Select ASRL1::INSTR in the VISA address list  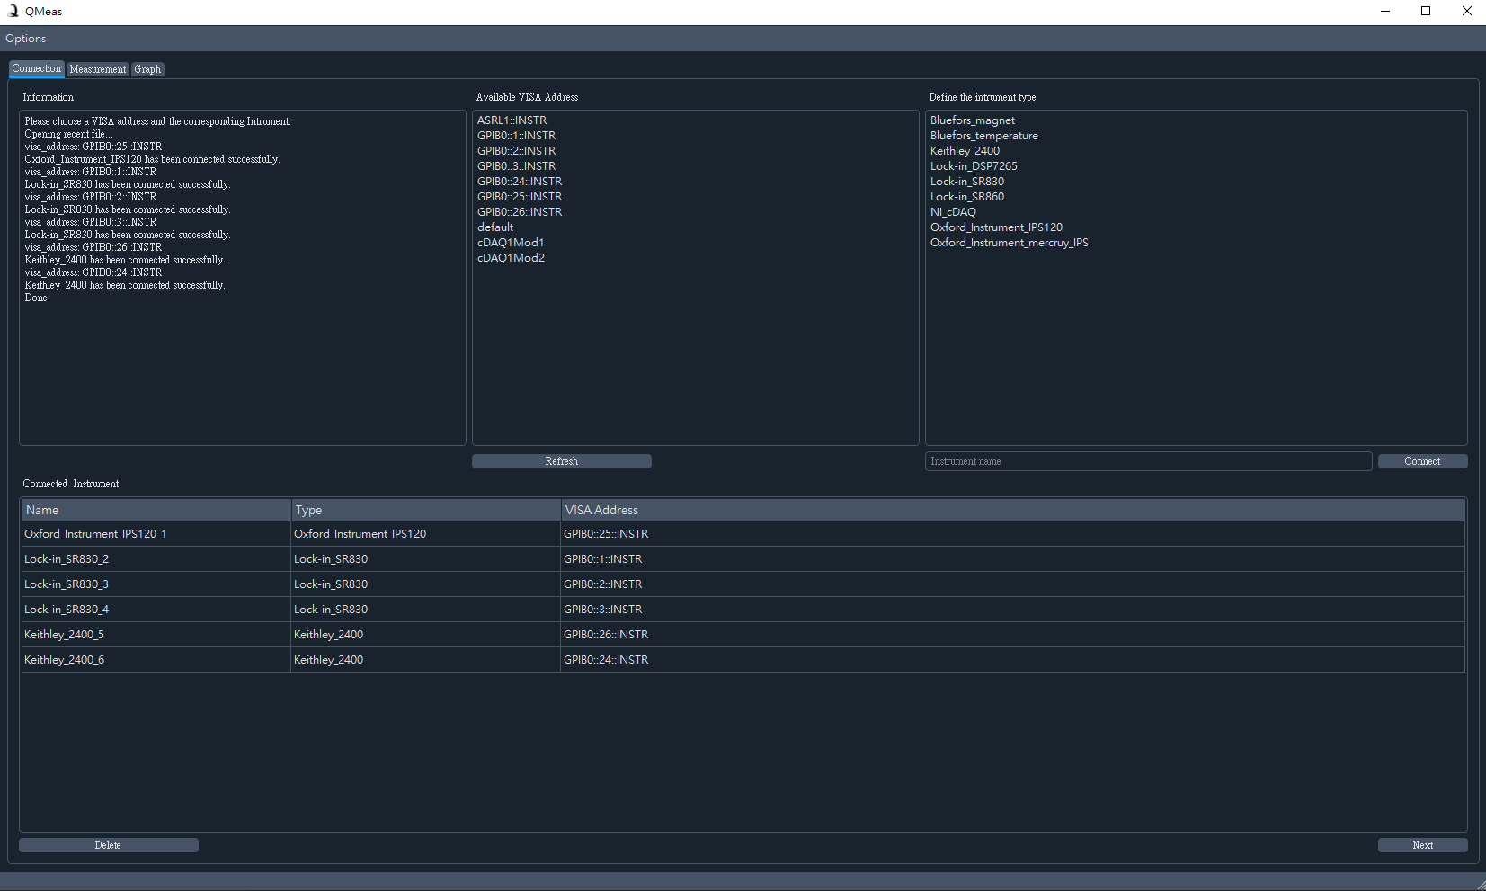(x=695, y=120)
